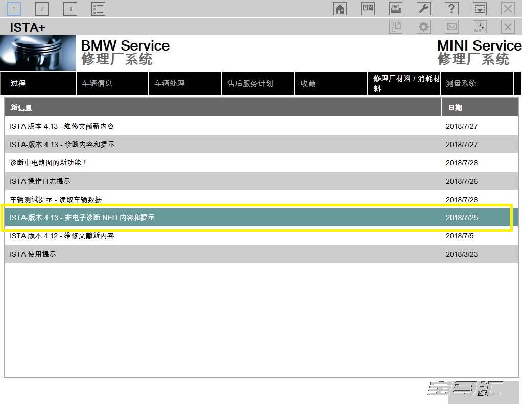The height and width of the screenshot is (408, 522).
Task: Select operation tab 1 icon
Action: pos(14,9)
